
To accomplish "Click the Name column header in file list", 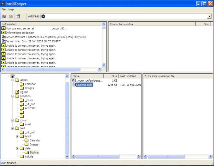I will click(x=87, y=76).
